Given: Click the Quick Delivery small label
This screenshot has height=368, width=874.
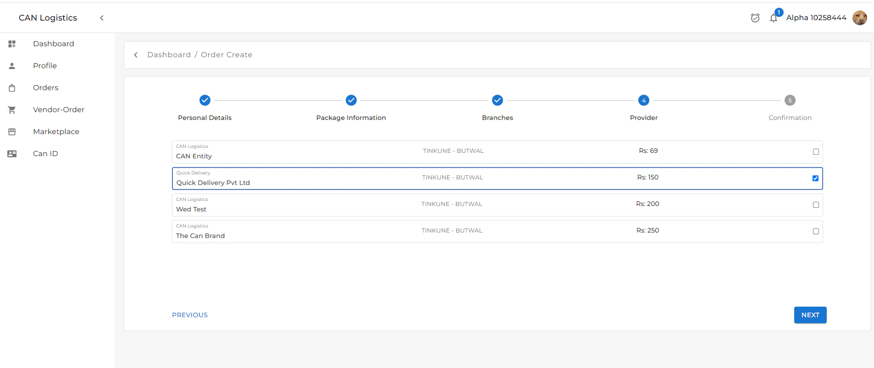Looking at the screenshot, I should (193, 173).
